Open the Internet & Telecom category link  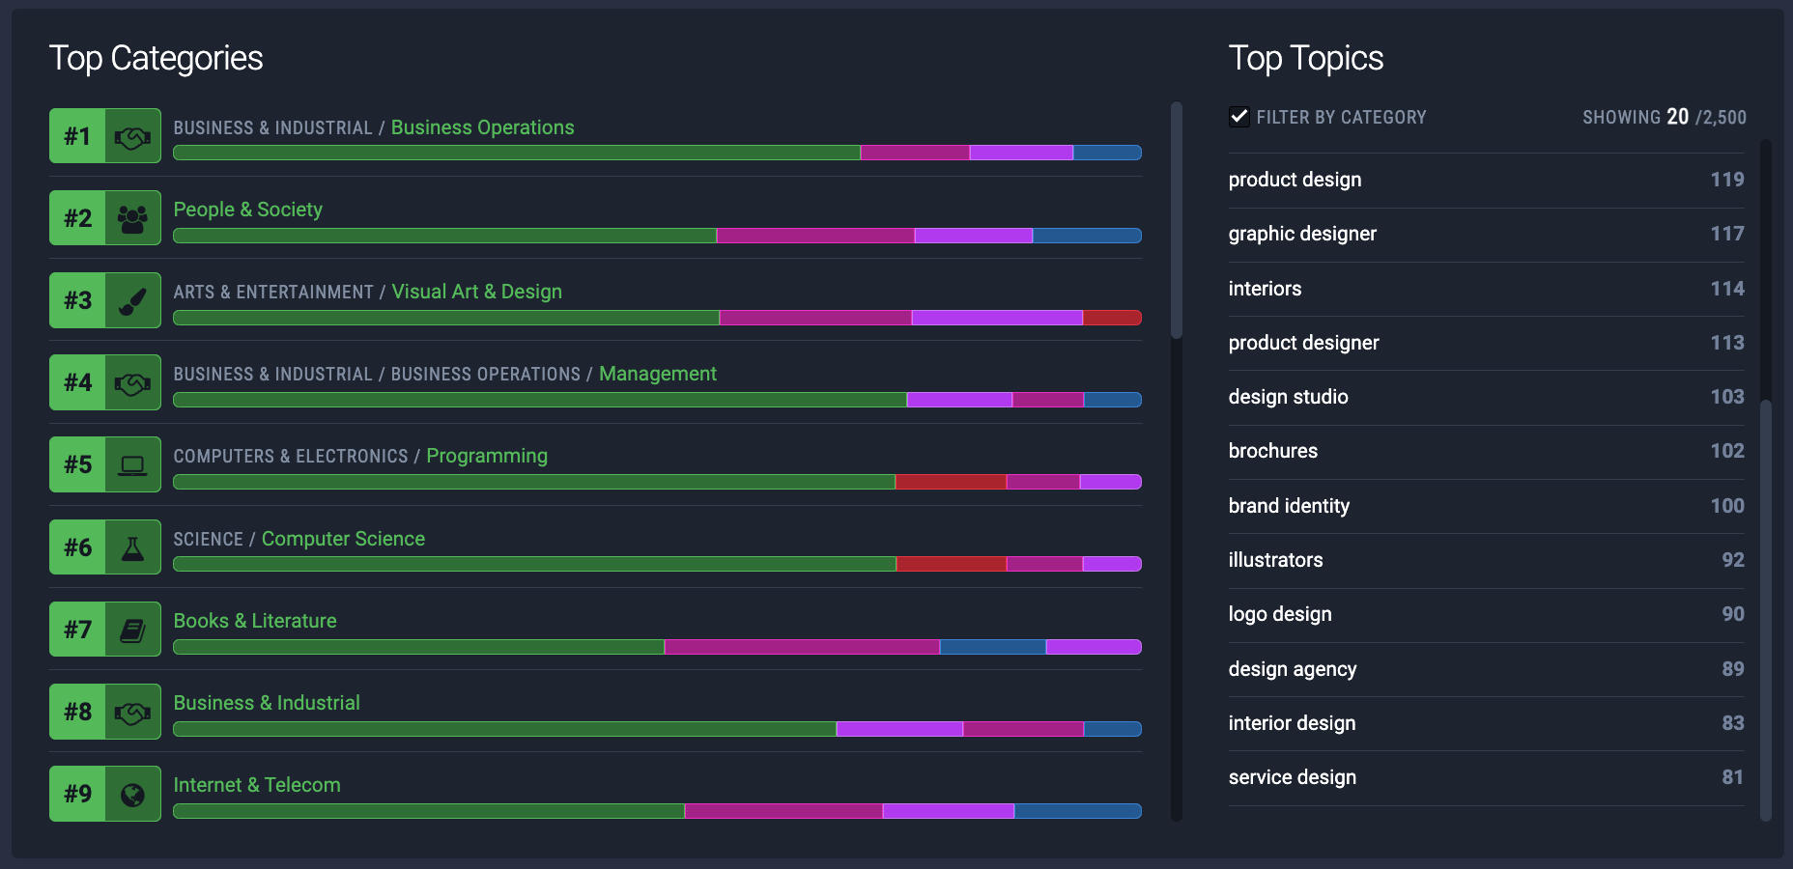pyautogui.click(x=257, y=785)
